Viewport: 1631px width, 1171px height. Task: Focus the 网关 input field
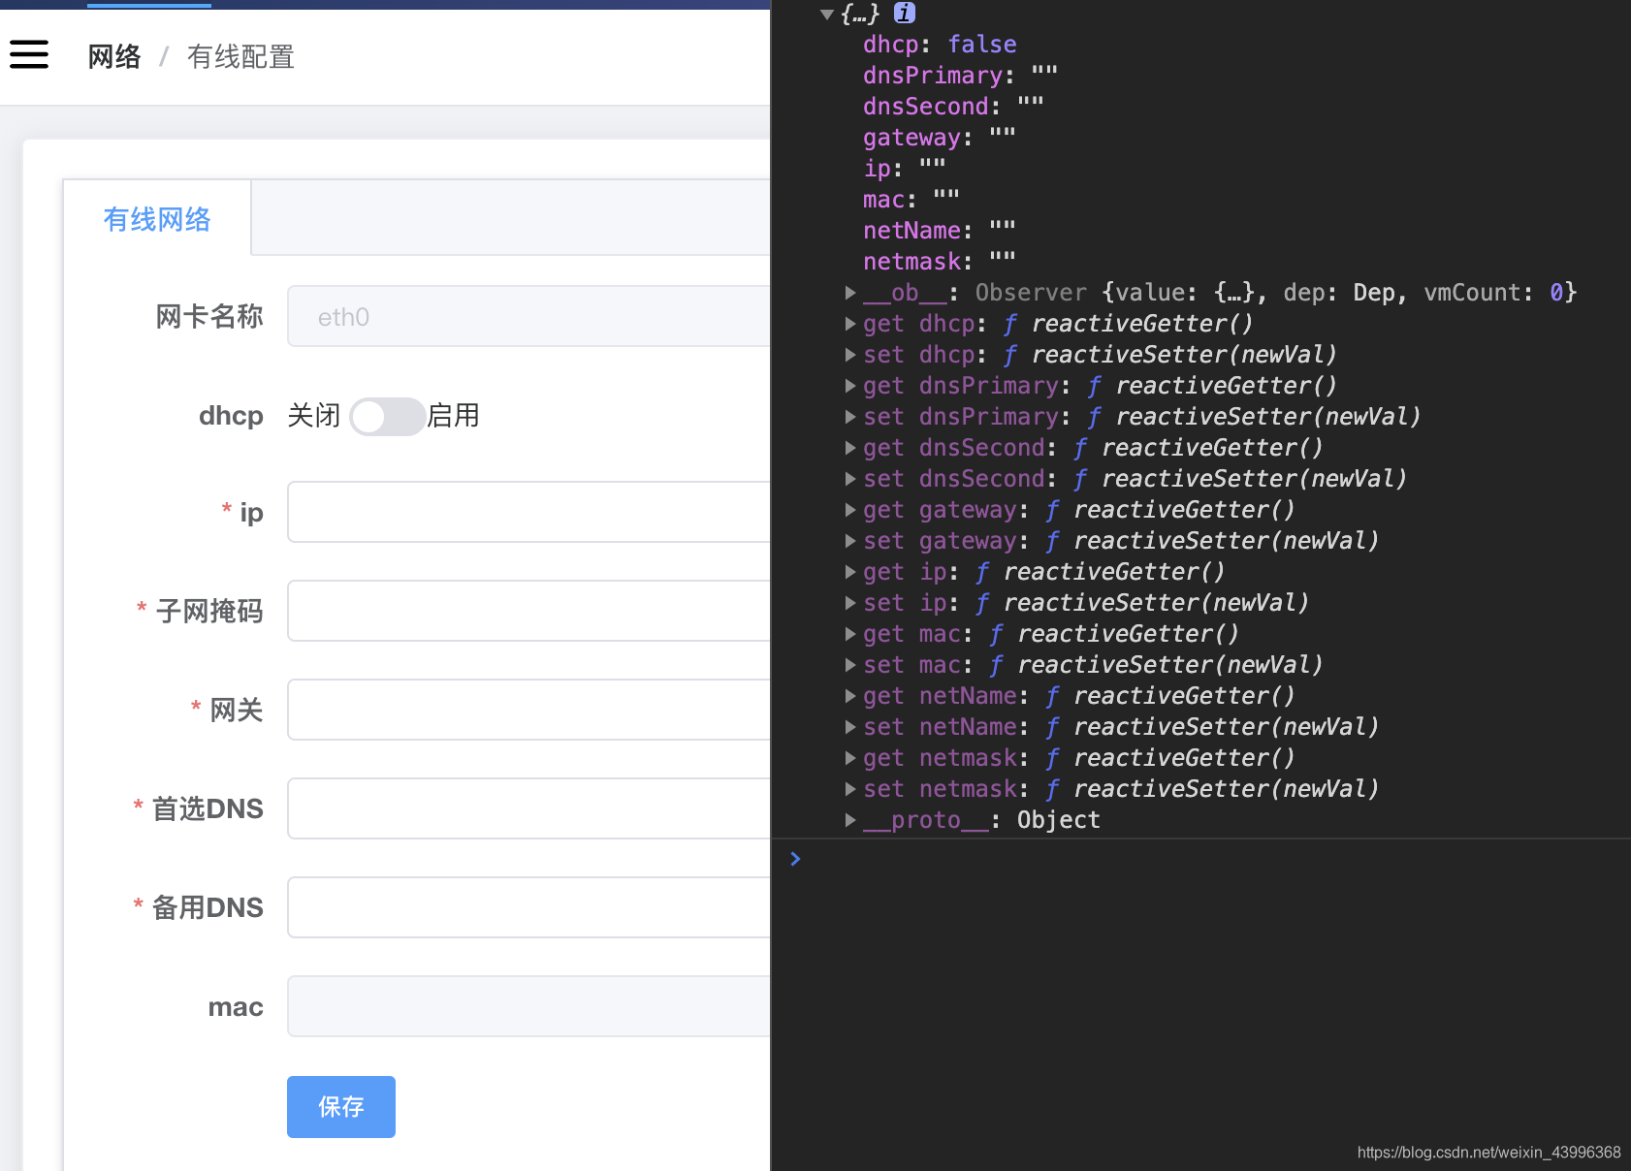tap(528, 710)
